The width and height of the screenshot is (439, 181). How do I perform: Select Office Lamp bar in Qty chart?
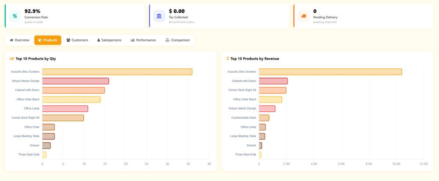click(65, 109)
